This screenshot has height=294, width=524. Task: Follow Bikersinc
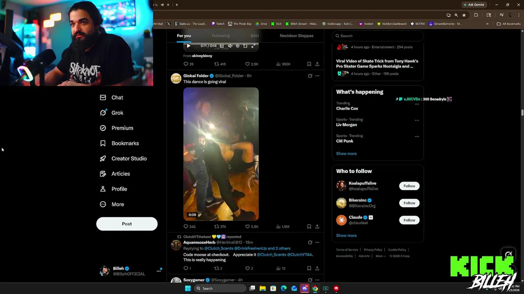pyautogui.click(x=409, y=203)
